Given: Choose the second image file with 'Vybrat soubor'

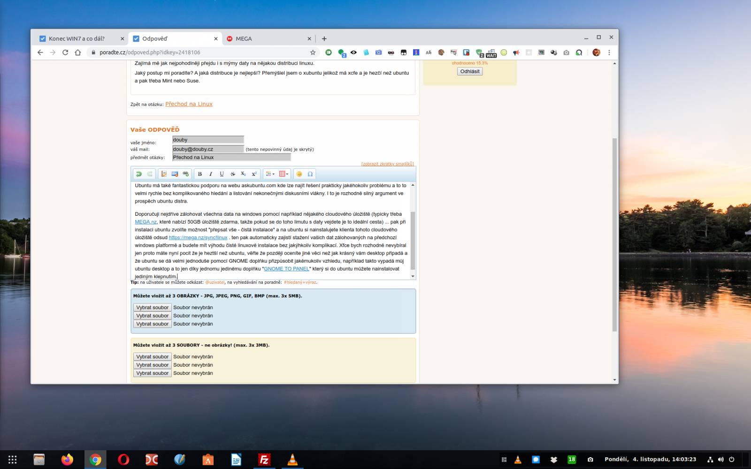Looking at the screenshot, I should pyautogui.click(x=152, y=316).
